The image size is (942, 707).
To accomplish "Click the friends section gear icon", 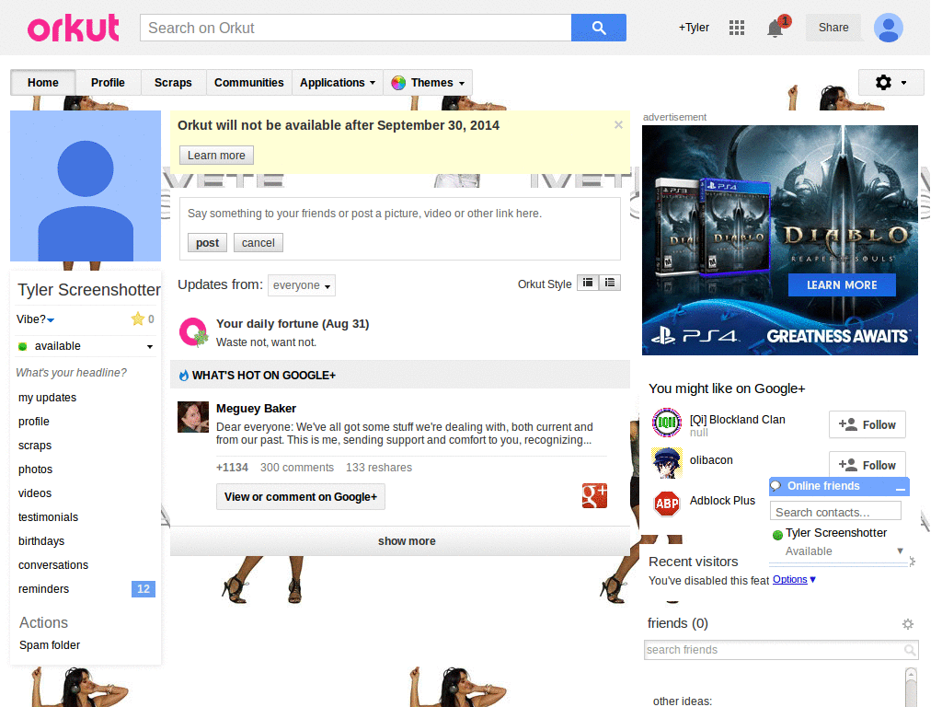I will click(x=908, y=624).
